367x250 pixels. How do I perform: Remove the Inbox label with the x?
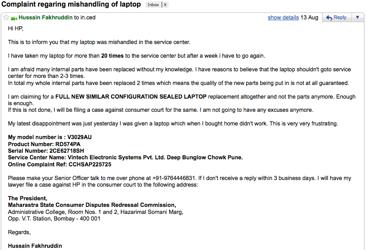pyautogui.click(x=165, y=5)
